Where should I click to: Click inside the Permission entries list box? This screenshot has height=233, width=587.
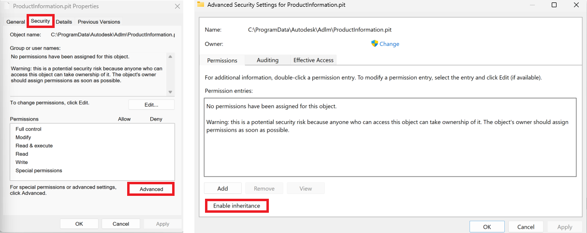(390, 154)
